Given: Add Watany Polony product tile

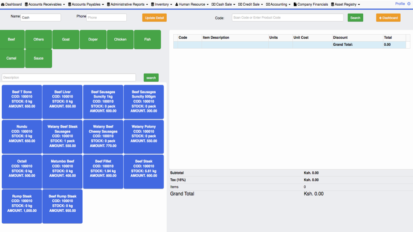Looking at the screenshot, I should pyautogui.click(x=143, y=137).
